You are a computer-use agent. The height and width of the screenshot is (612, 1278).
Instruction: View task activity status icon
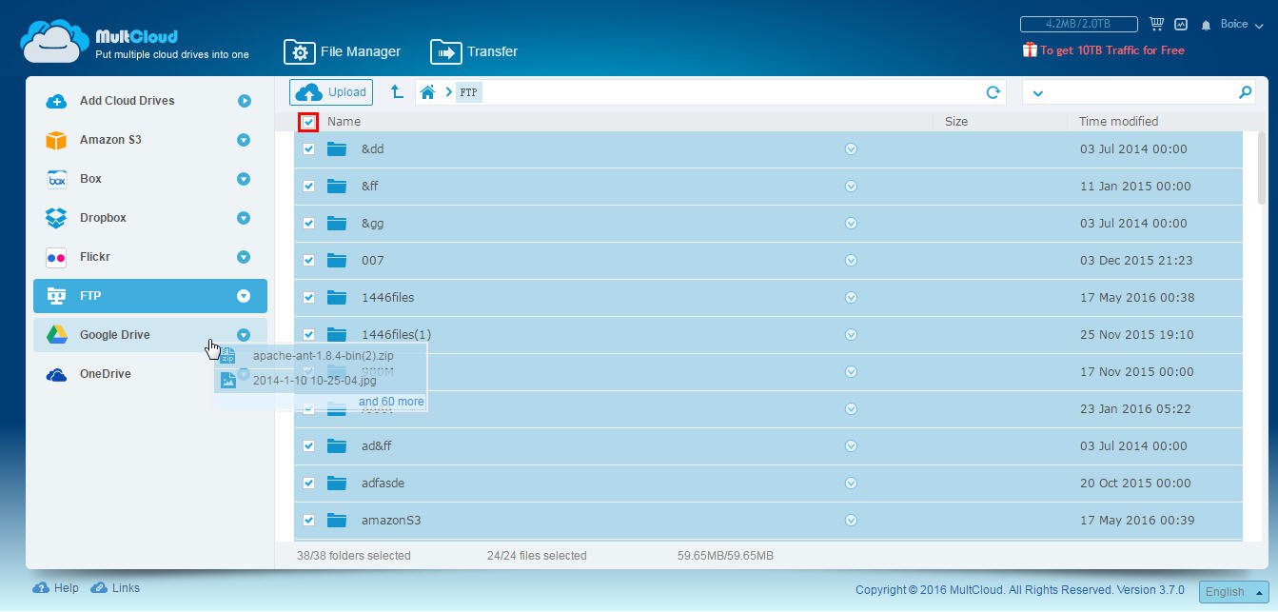point(1181,24)
